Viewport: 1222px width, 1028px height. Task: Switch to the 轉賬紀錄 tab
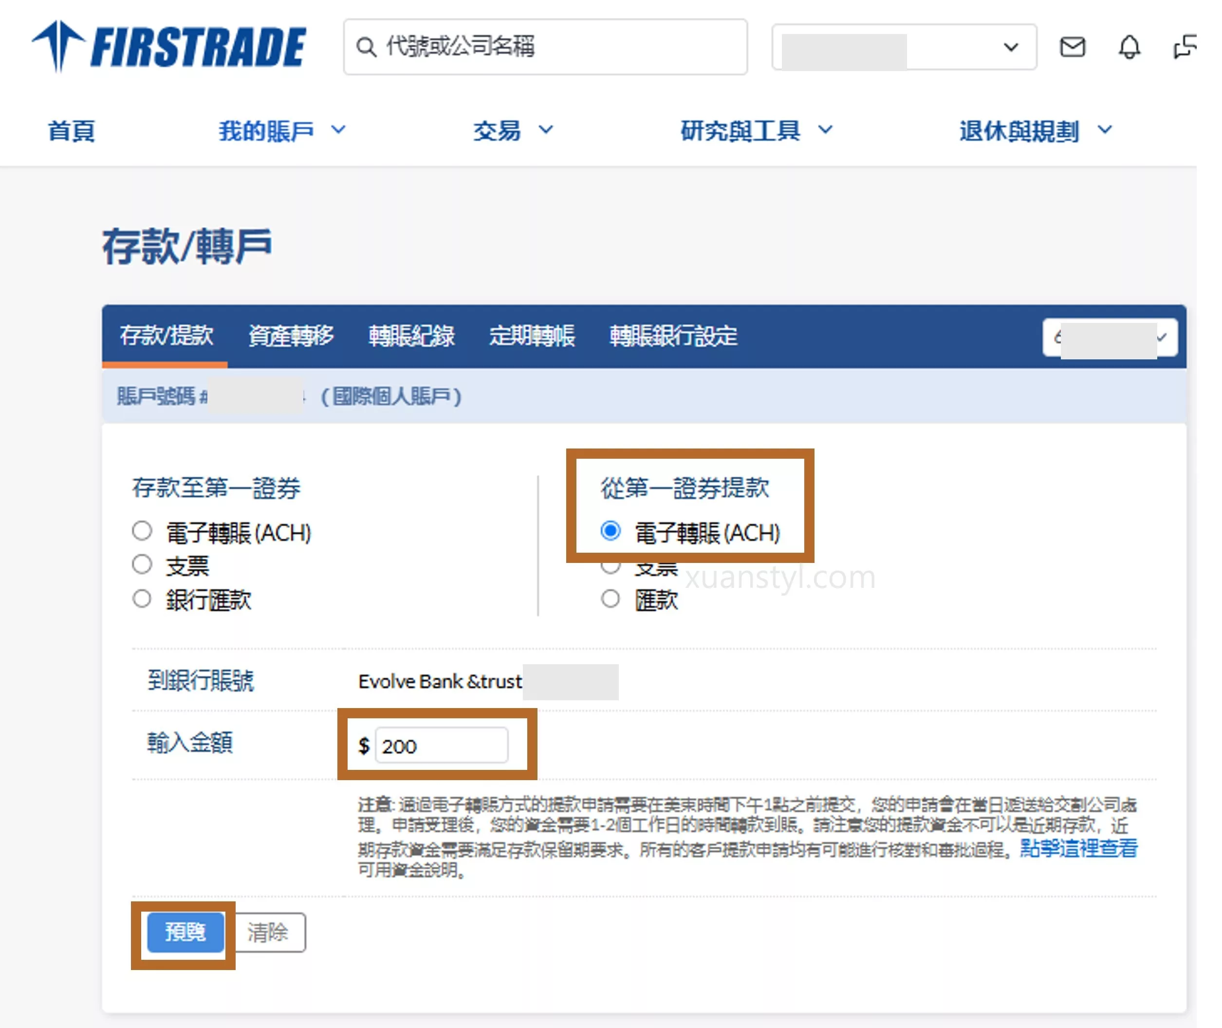(x=411, y=336)
